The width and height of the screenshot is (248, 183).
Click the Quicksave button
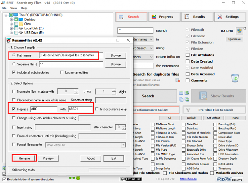point(234,39)
